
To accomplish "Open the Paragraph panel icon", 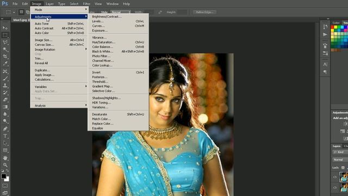I will pos(325,72).
